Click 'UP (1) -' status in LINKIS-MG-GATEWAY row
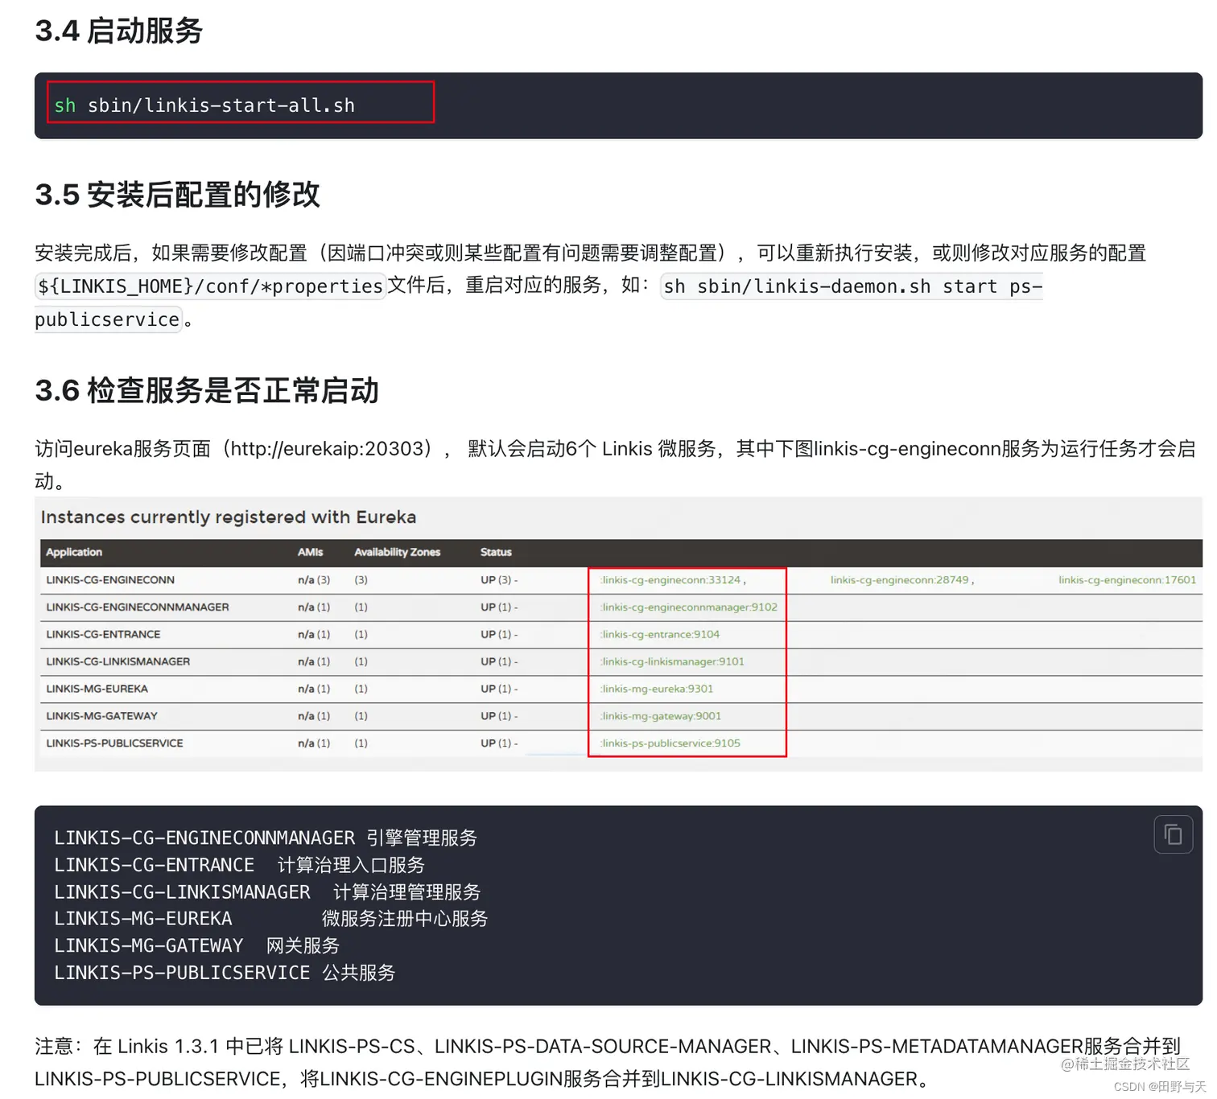Image resolution: width=1217 pixels, height=1099 pixels. click(x=499, y=716)
